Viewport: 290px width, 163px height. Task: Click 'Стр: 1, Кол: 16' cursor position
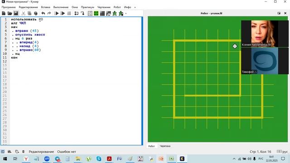click(x=261, y=152)
